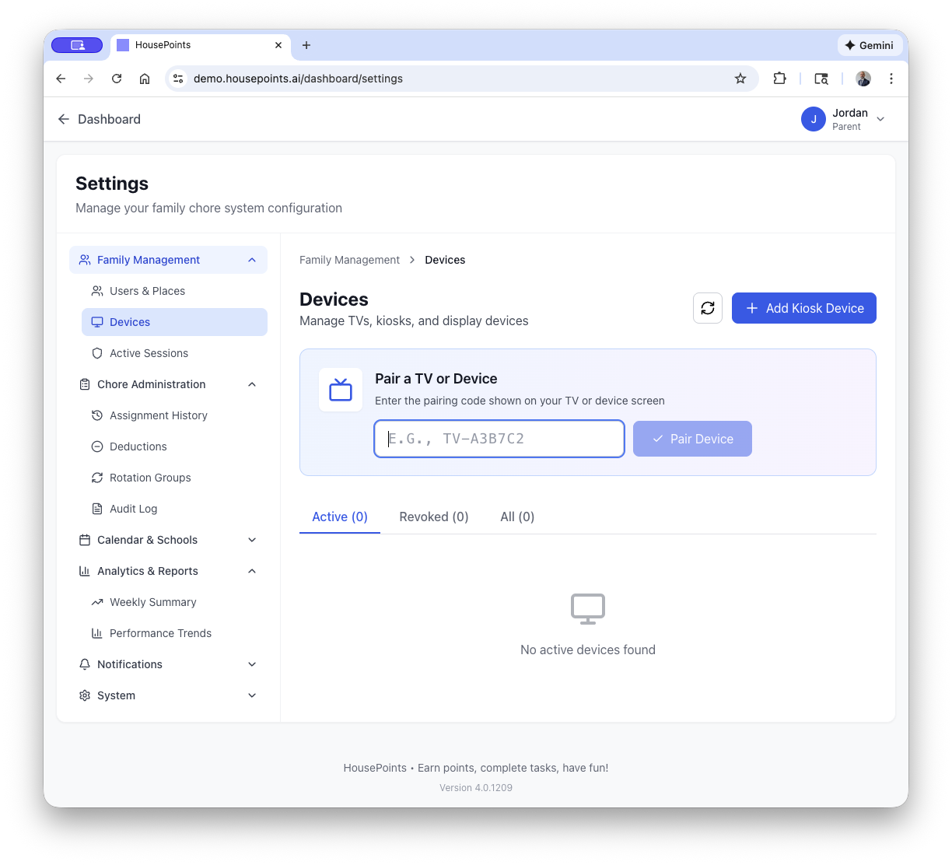Click the refresh devices icon button

[x=708, y=308]
